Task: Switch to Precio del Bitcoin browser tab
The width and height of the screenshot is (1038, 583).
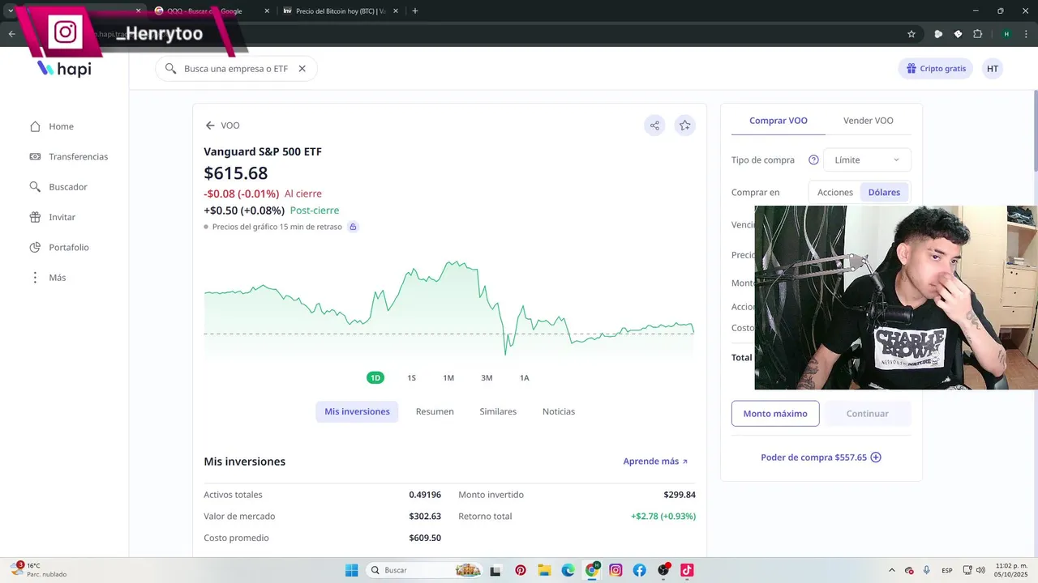Action: pos(341,11)
